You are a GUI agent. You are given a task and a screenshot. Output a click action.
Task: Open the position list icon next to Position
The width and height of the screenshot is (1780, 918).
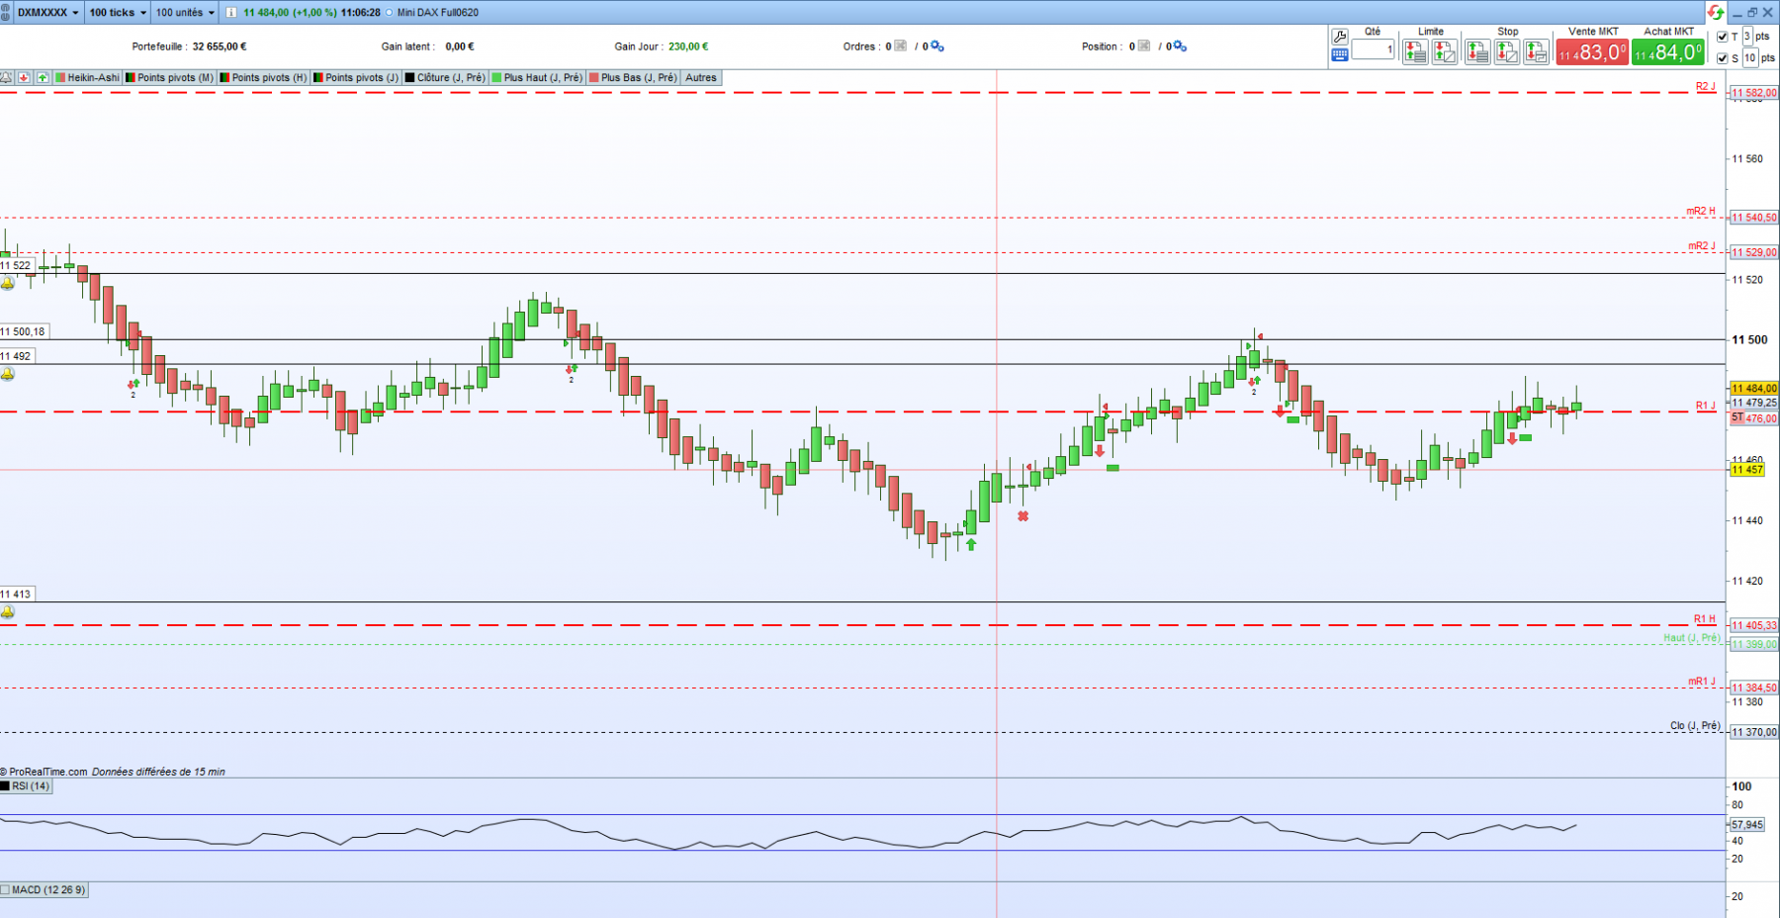pyautogui.click(x=1144, y=46)
